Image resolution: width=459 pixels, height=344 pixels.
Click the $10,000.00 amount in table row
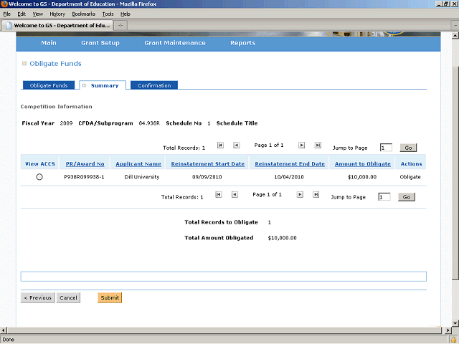pos(362,177)
